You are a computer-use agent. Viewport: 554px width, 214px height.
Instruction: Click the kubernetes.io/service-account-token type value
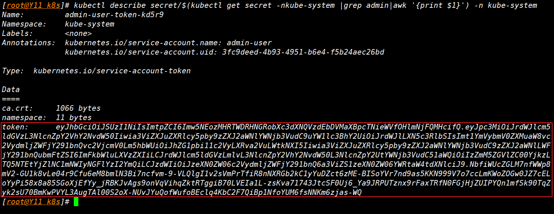click(112, 71)
